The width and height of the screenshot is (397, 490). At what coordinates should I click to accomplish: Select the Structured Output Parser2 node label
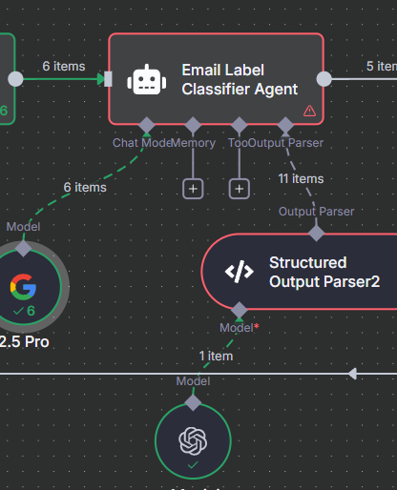[324, 272]
